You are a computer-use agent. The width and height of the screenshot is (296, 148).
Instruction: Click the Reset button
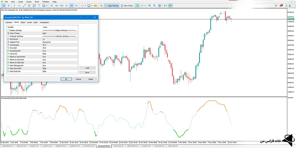pos(91,79)
